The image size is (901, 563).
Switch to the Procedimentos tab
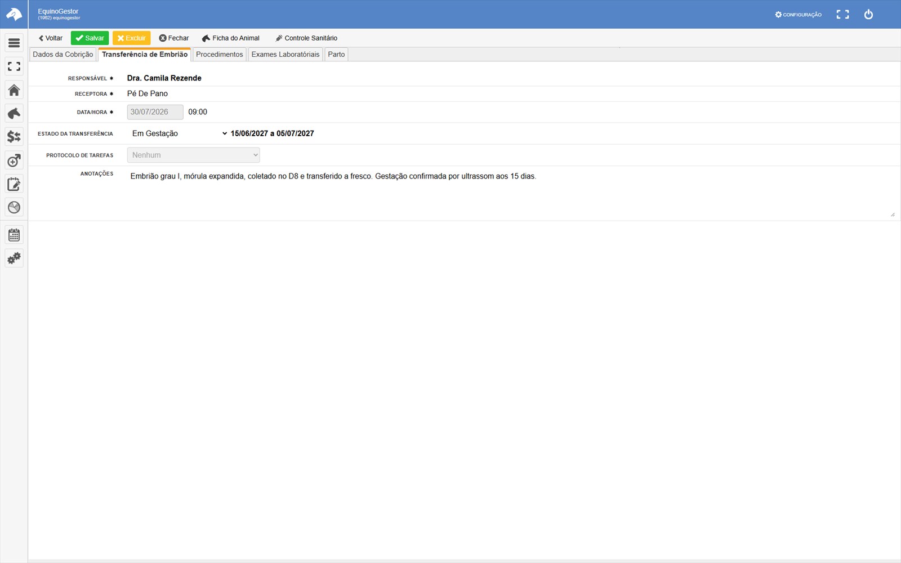pyautogui.click(x=220, y=55)
